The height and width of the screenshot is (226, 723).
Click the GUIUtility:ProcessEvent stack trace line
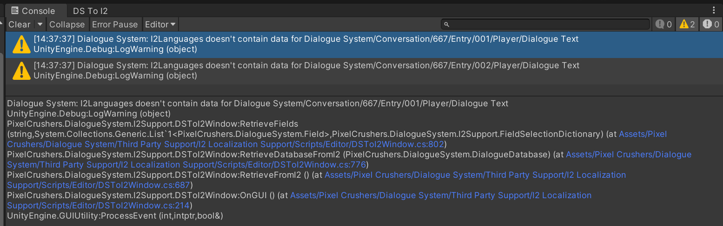115,216
